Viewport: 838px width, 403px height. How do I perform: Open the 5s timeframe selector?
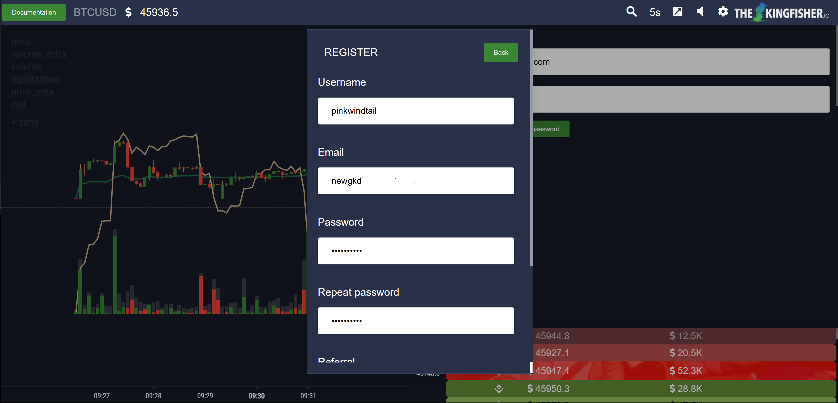[655, 12]
